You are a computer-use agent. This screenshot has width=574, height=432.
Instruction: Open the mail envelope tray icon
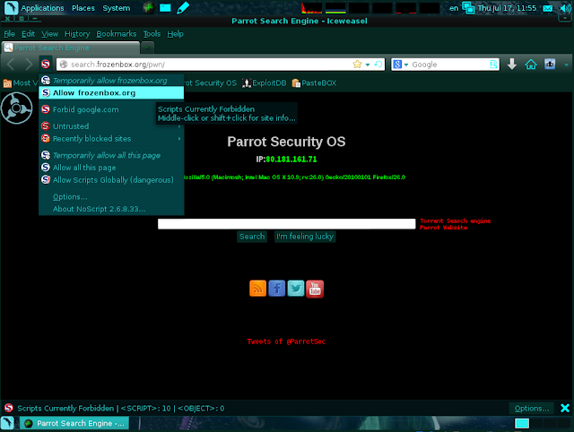(x=548, y=8)
